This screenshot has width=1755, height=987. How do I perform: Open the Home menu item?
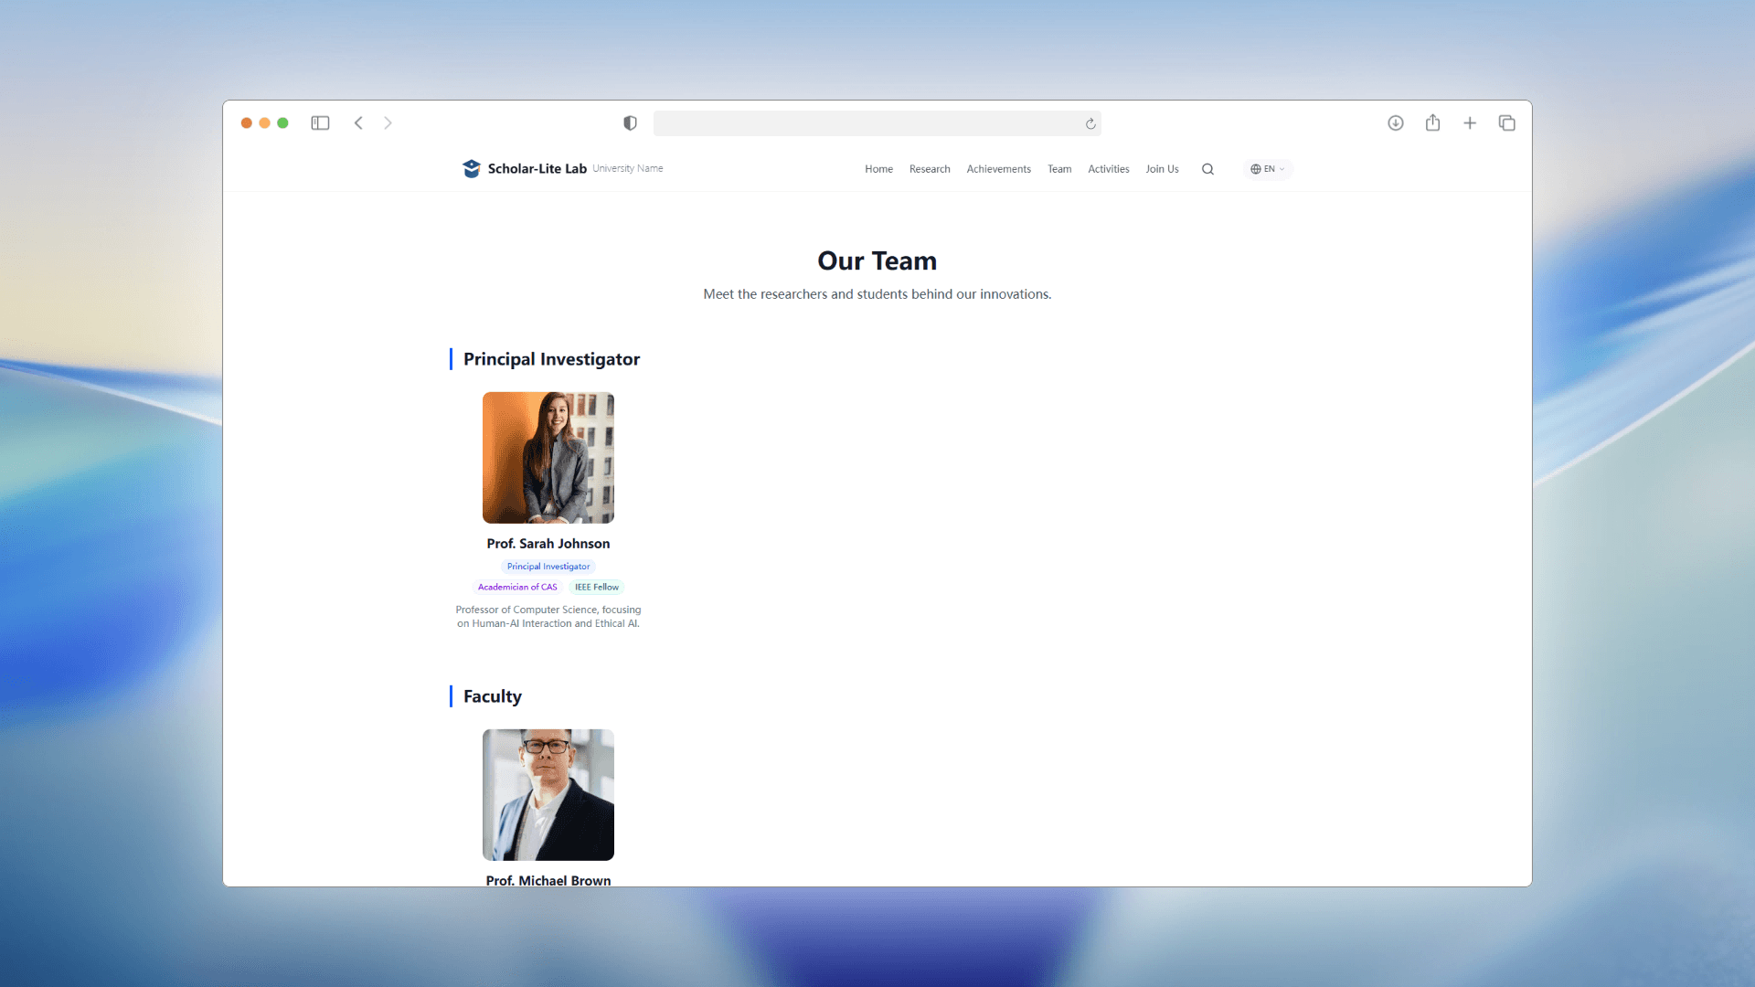pyautogui.click(x=878, y=169)
